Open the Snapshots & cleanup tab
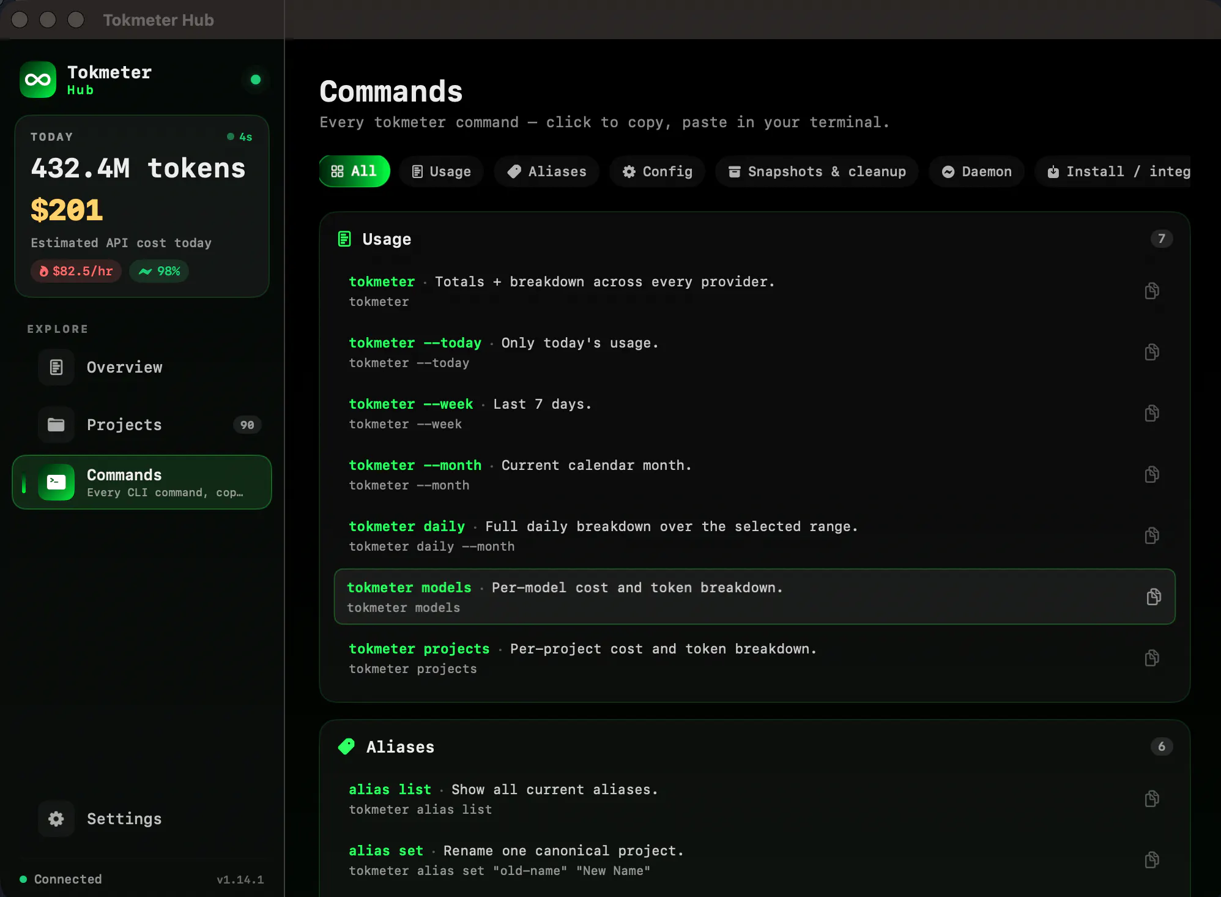This screenshot has height=897, width=1221. point(817,171)
